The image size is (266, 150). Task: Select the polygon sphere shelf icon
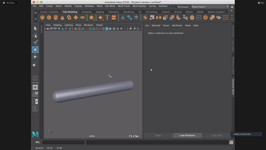click(x=42, y=17)
